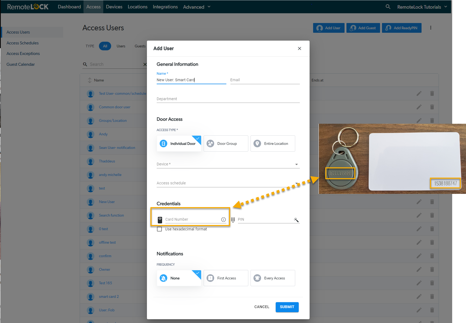This screenshot has height=323, width=466.
Task: Open Access Schedules in the sidebar
Action: point(23,43)
